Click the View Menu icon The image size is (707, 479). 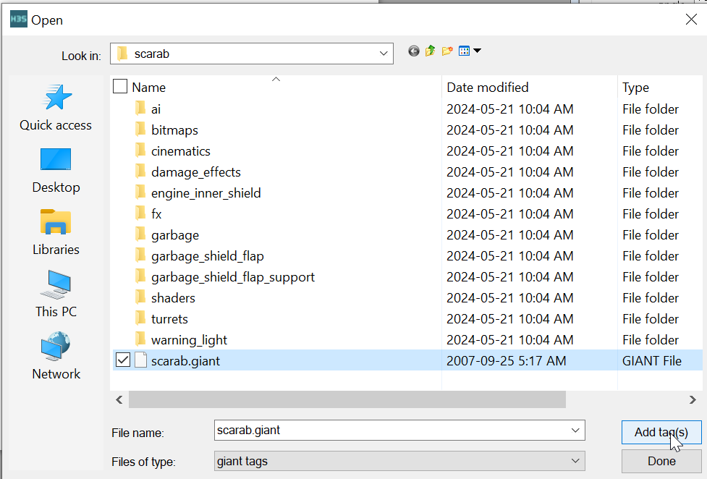(465, 51)
